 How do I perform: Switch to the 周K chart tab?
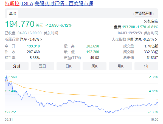point(94,66)
